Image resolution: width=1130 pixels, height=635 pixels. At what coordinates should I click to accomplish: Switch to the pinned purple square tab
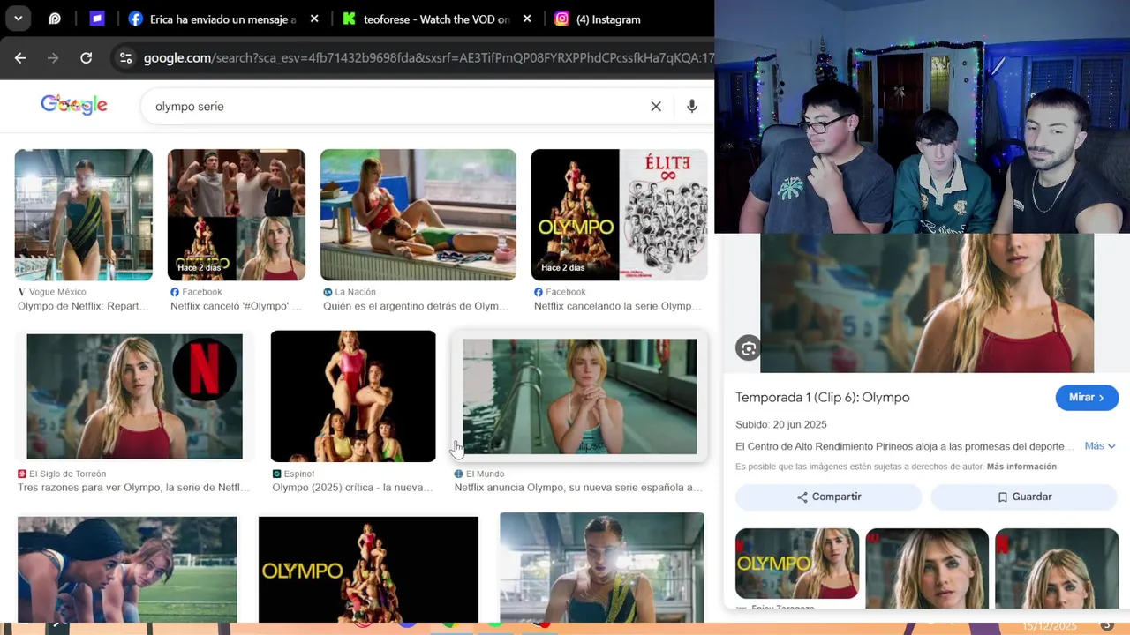(x=97, y=19)
